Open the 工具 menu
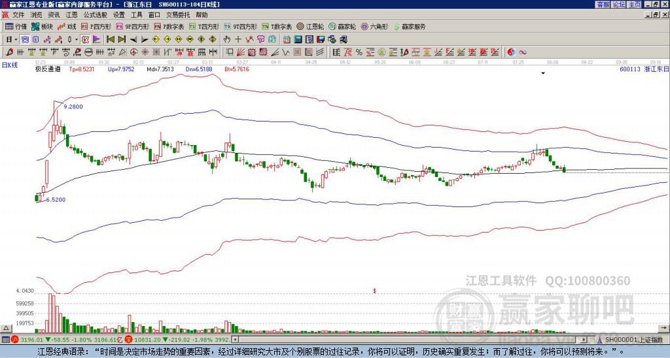Screen dimensions: 670x358 click(136, 15)
